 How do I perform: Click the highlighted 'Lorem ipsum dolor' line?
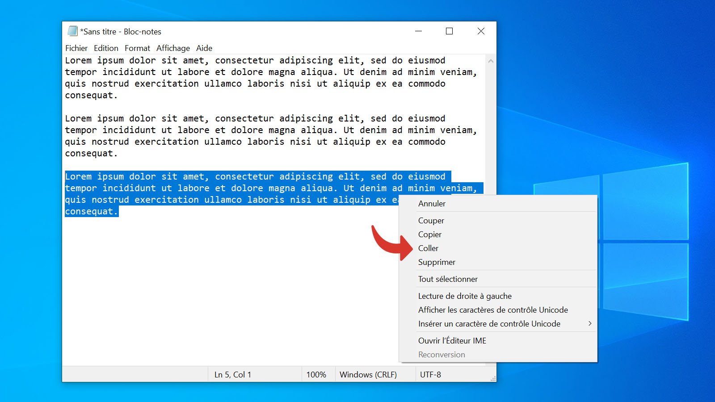(x=258, y=176)
